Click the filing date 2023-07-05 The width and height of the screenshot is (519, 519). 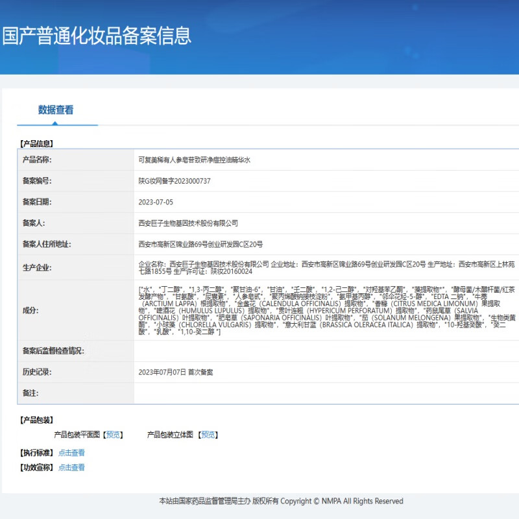pyautogui.click(x=156, y=202)
